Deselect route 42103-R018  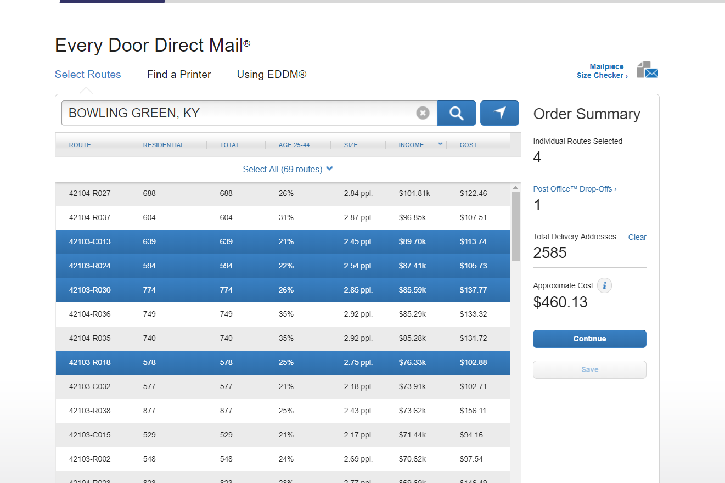pyautogui.click(x=283, y=362)
